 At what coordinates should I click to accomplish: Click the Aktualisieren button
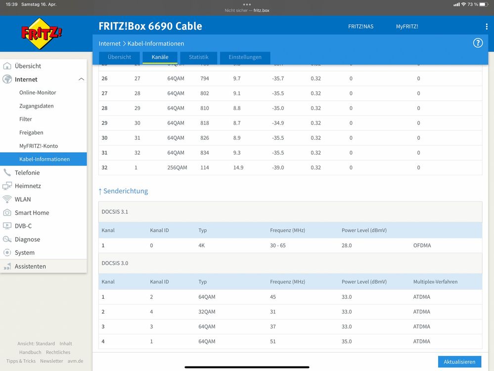459,362
